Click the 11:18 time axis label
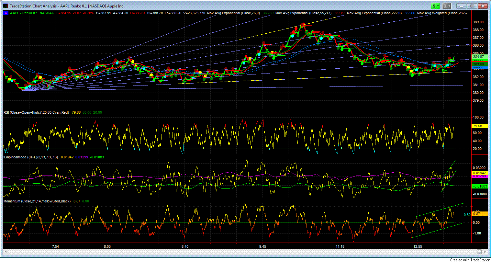This screenshot has height=262, width=491. (x=340, y=246)
